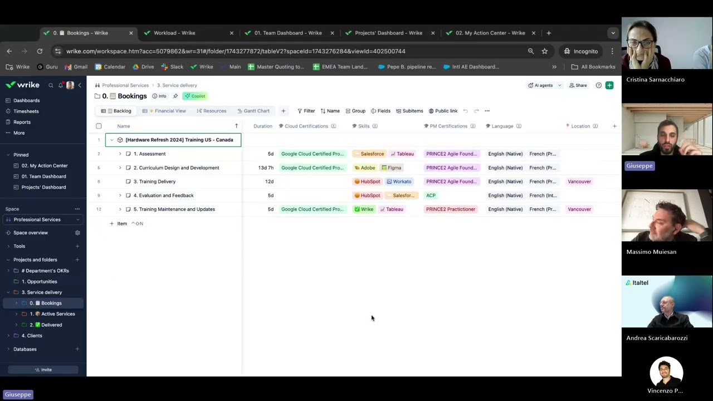This screenshot has width=713, height=401.
Task: Open Space overview settings gear
Action: tap(77, 233)
